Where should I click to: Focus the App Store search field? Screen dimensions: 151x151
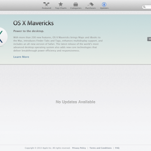pos(147,7)
